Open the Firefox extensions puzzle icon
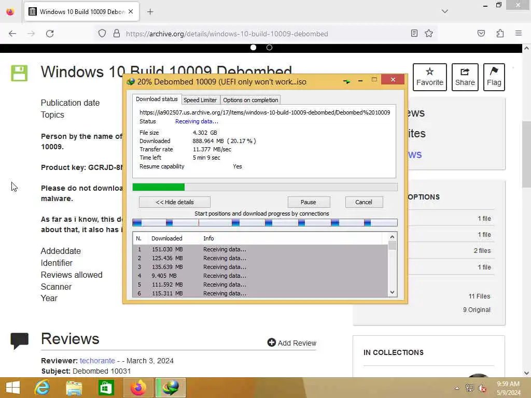Viewport: 531px width, 398px height. 500,33
